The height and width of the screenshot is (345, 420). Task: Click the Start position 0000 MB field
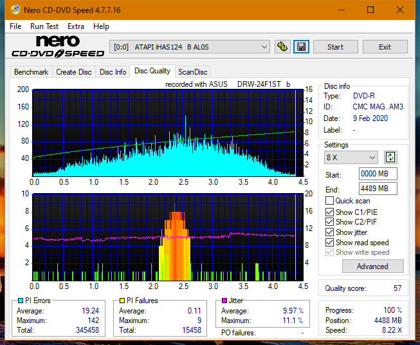pyautogui.click(x=378, y=174)
